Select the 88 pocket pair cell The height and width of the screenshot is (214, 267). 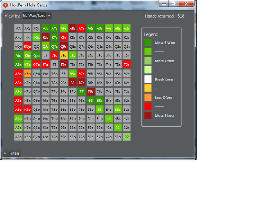72,83
